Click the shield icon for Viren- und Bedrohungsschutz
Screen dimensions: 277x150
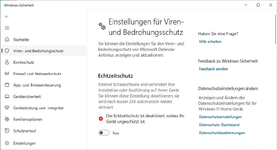tap(7, 51)
